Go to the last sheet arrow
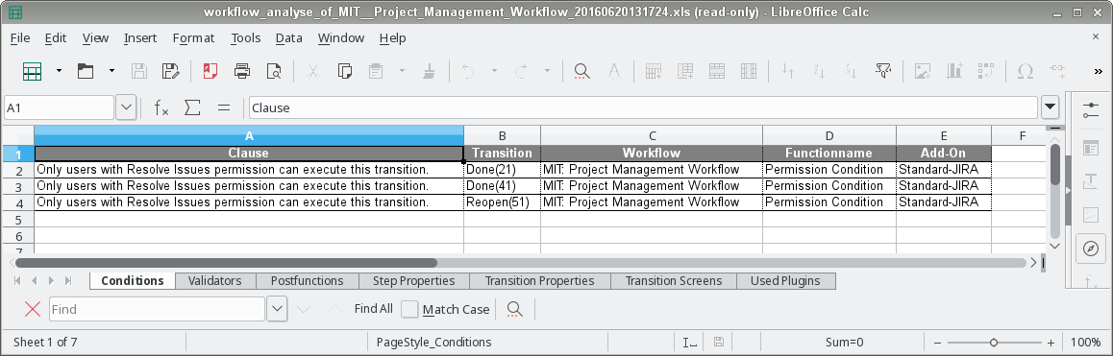The image size is (1113, 356). [x=68, y=281]
